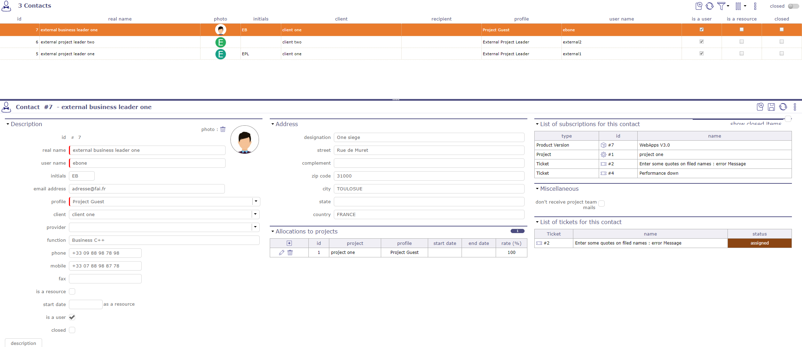Image resolution: width=802 pixels, height=347 pixels.
Task: Delete the contact photo via trash icon
Action: tap(223, 129)
